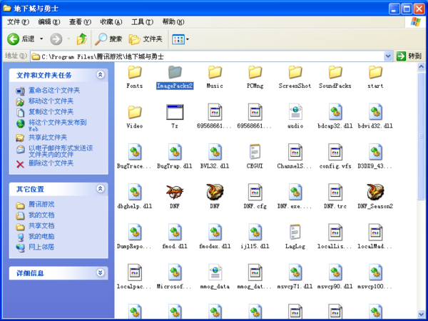Open the Video folder
Image resolution: width=428 pixels, height=321 pixels.
coord(135,113)
